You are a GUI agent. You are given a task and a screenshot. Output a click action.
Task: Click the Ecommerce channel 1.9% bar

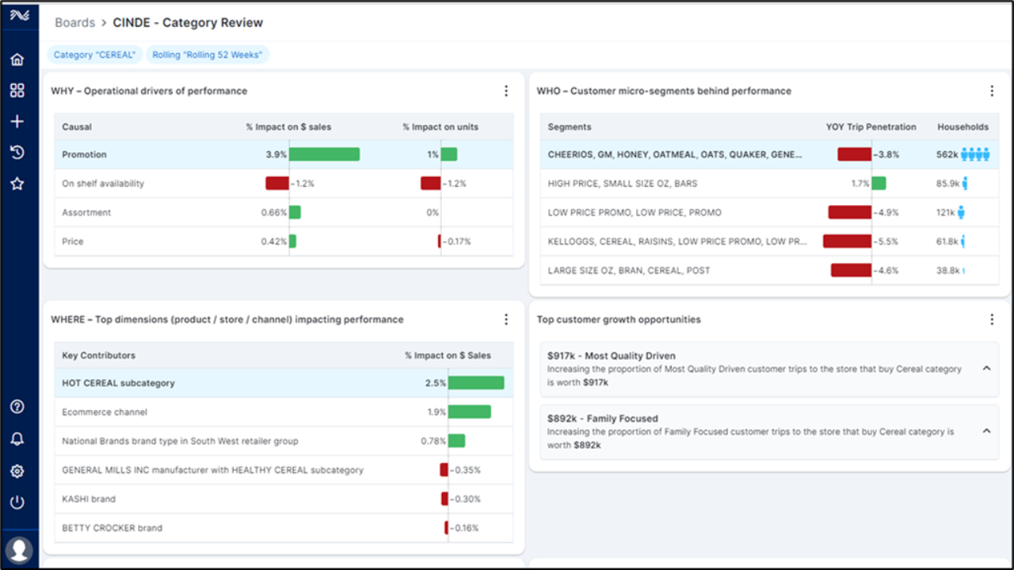pyautogui.click(x=470, y=412)
